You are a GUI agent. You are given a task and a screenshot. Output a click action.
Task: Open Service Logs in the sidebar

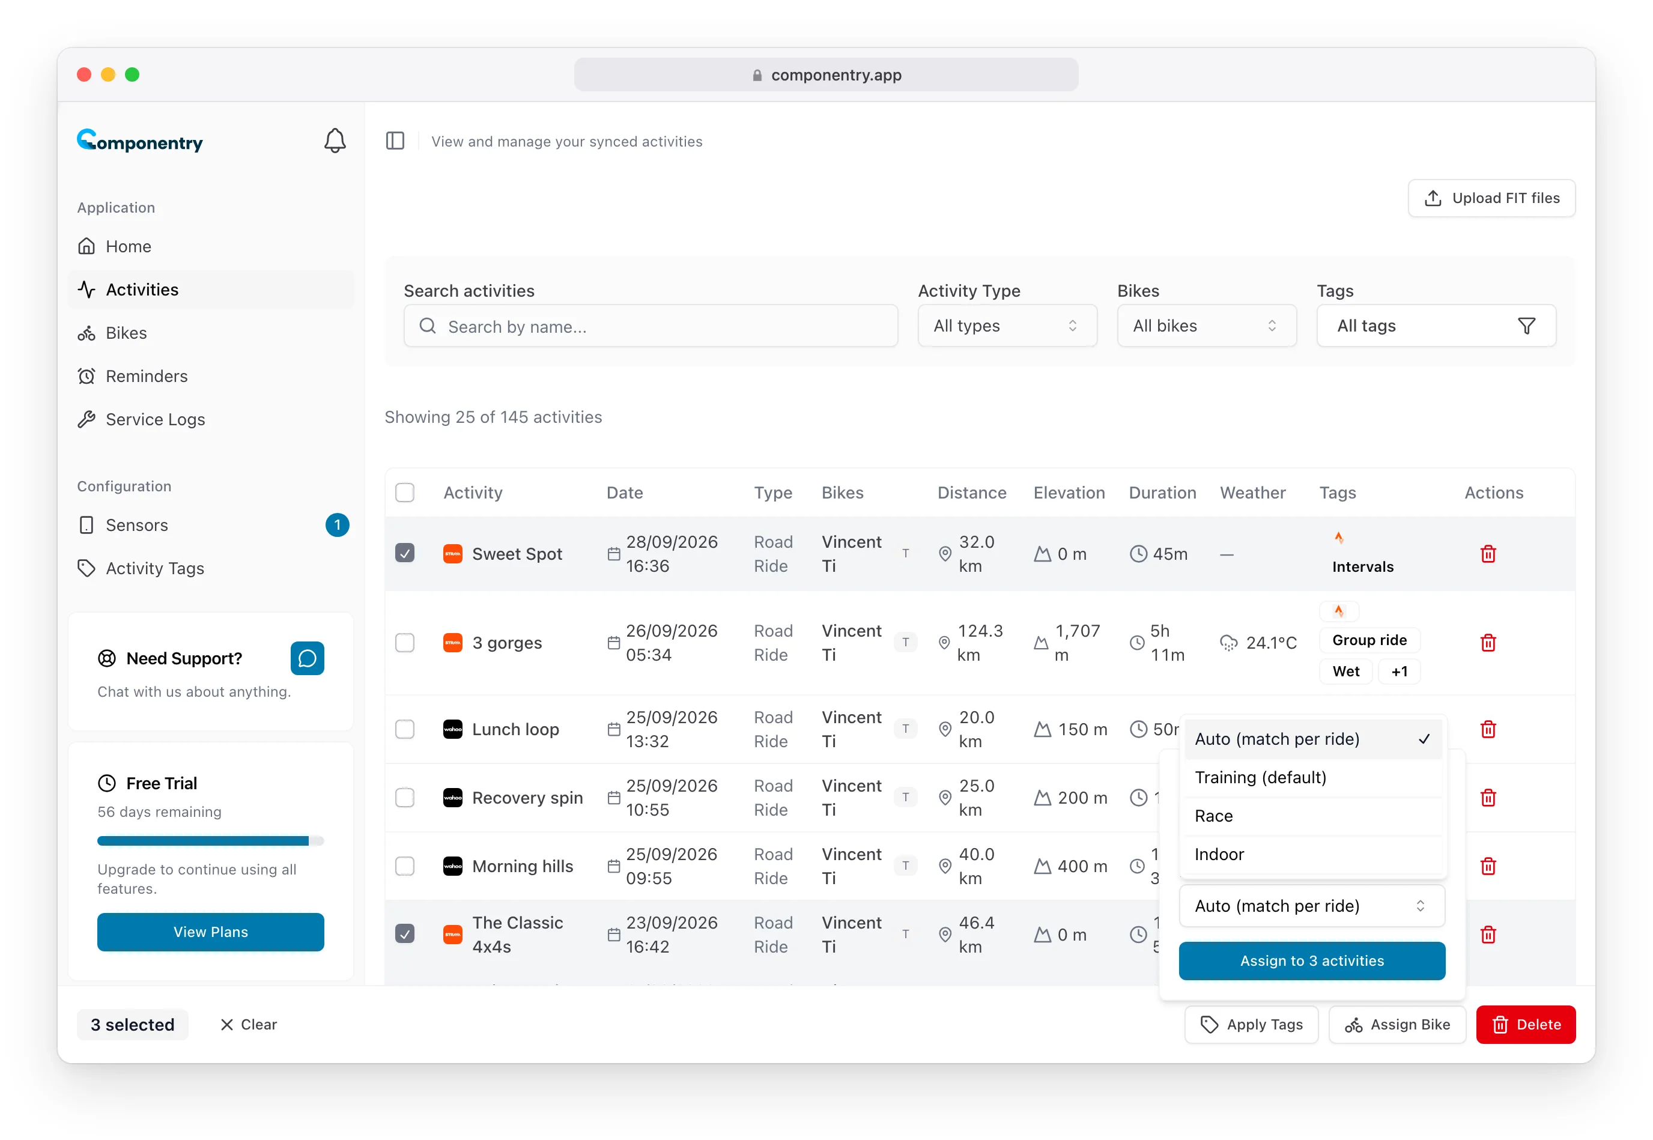211,419
